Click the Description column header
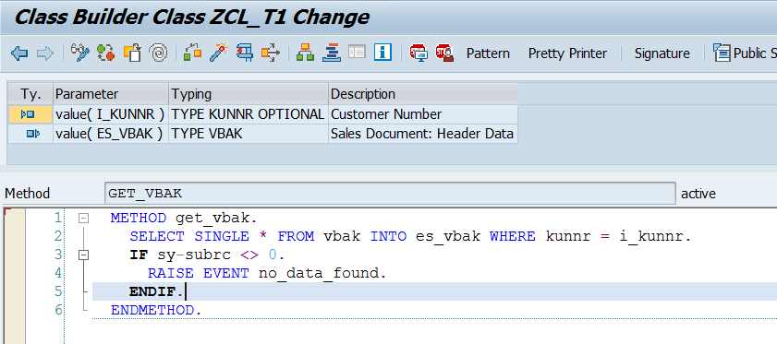Screen dimensions: 777x344 click(423, 94)
